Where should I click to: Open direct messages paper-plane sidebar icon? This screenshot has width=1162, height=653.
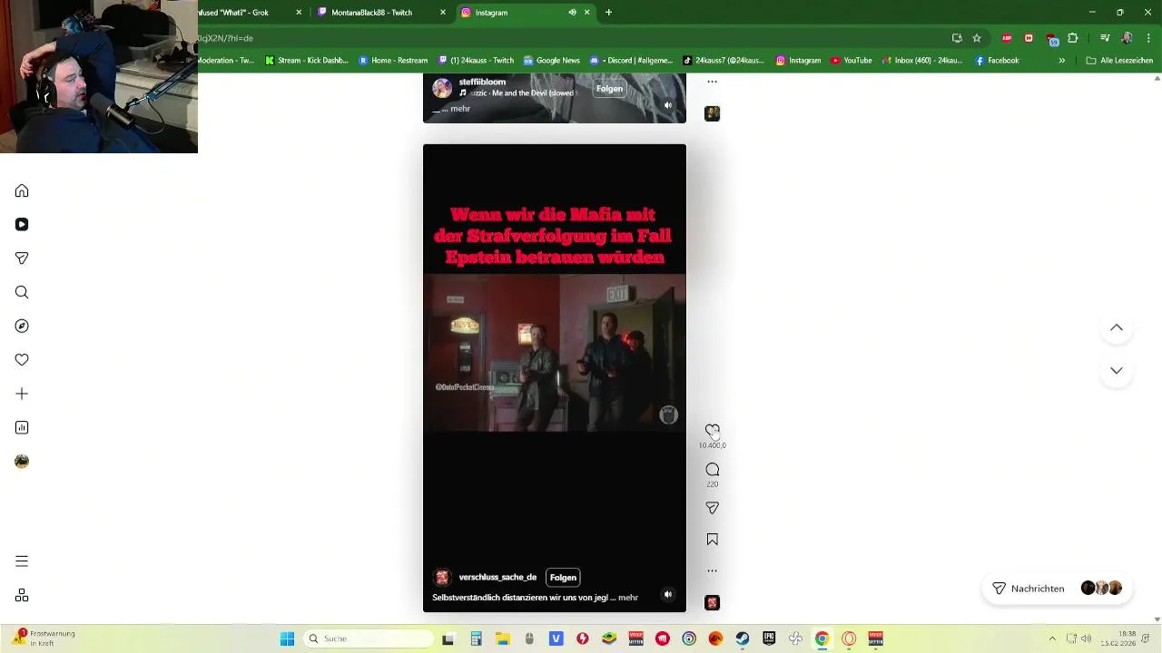(x=22, y=258)
